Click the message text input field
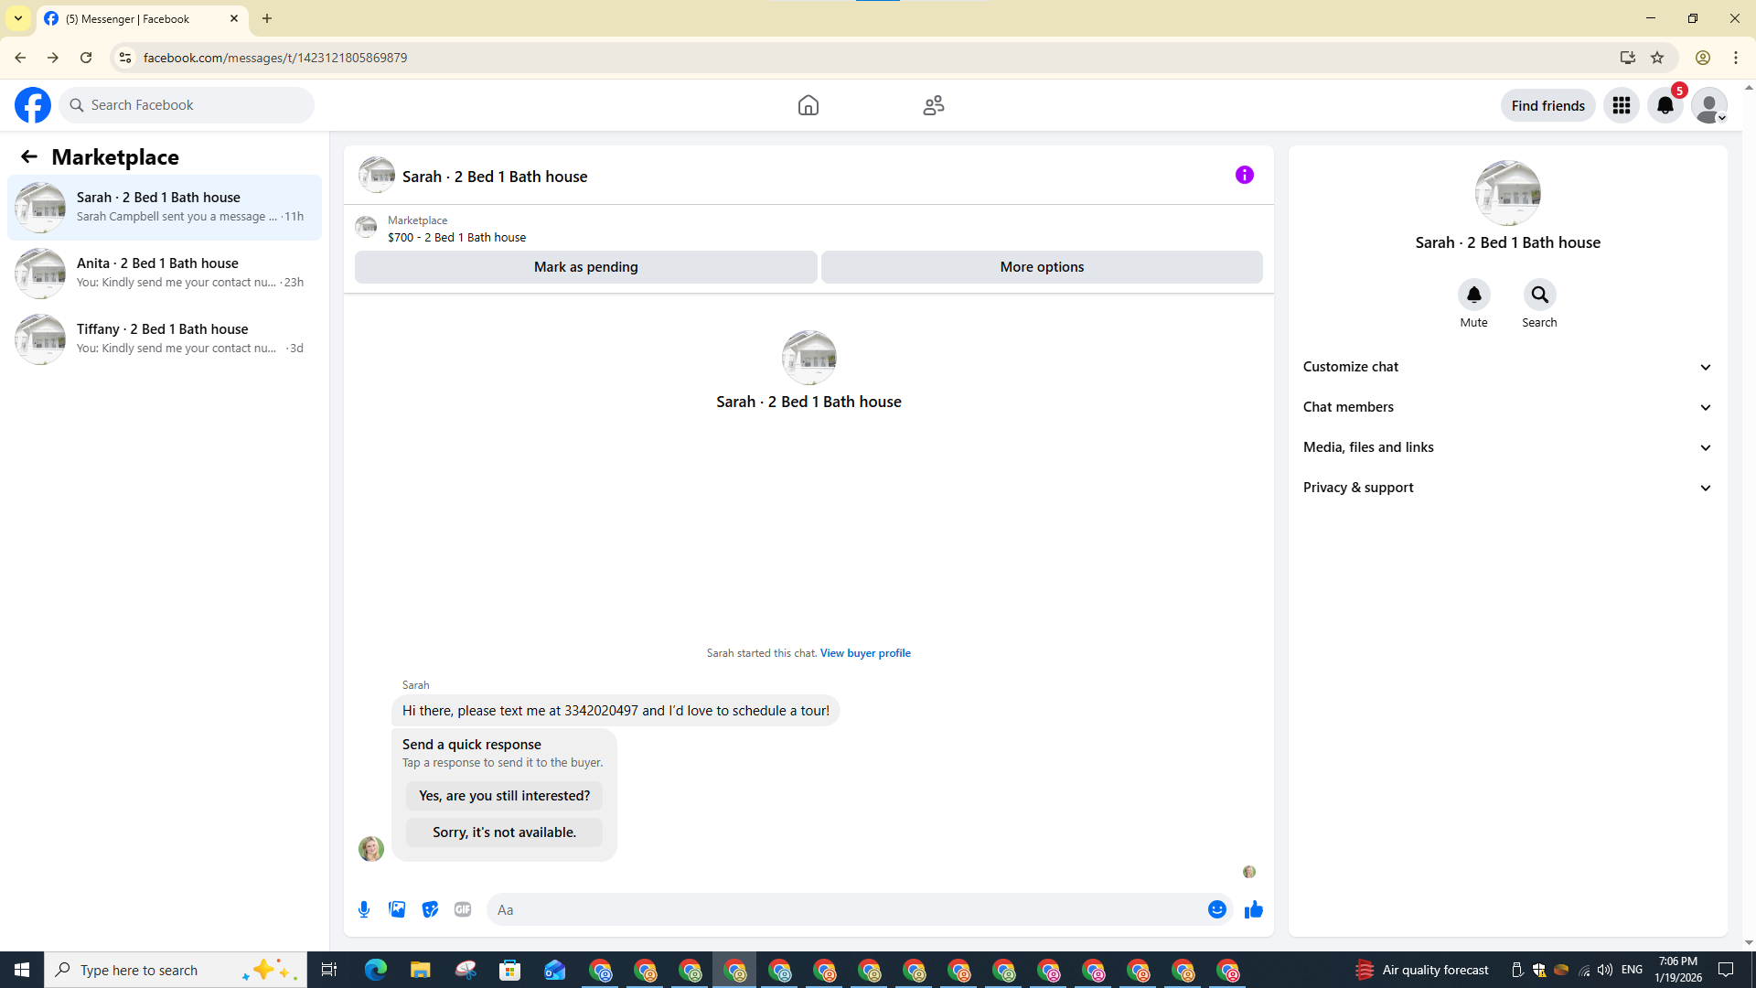 click(846, 909)
